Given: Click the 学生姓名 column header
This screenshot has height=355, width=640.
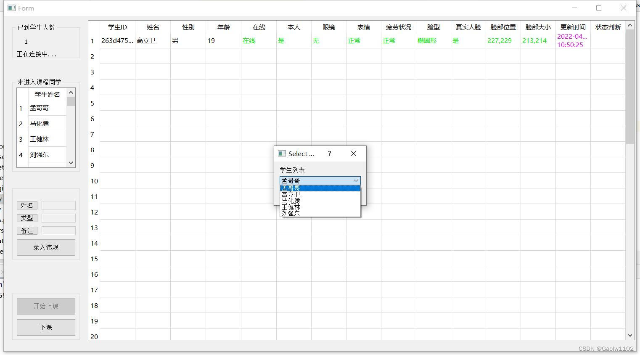Looking at the screenshot, I should 47,94.
